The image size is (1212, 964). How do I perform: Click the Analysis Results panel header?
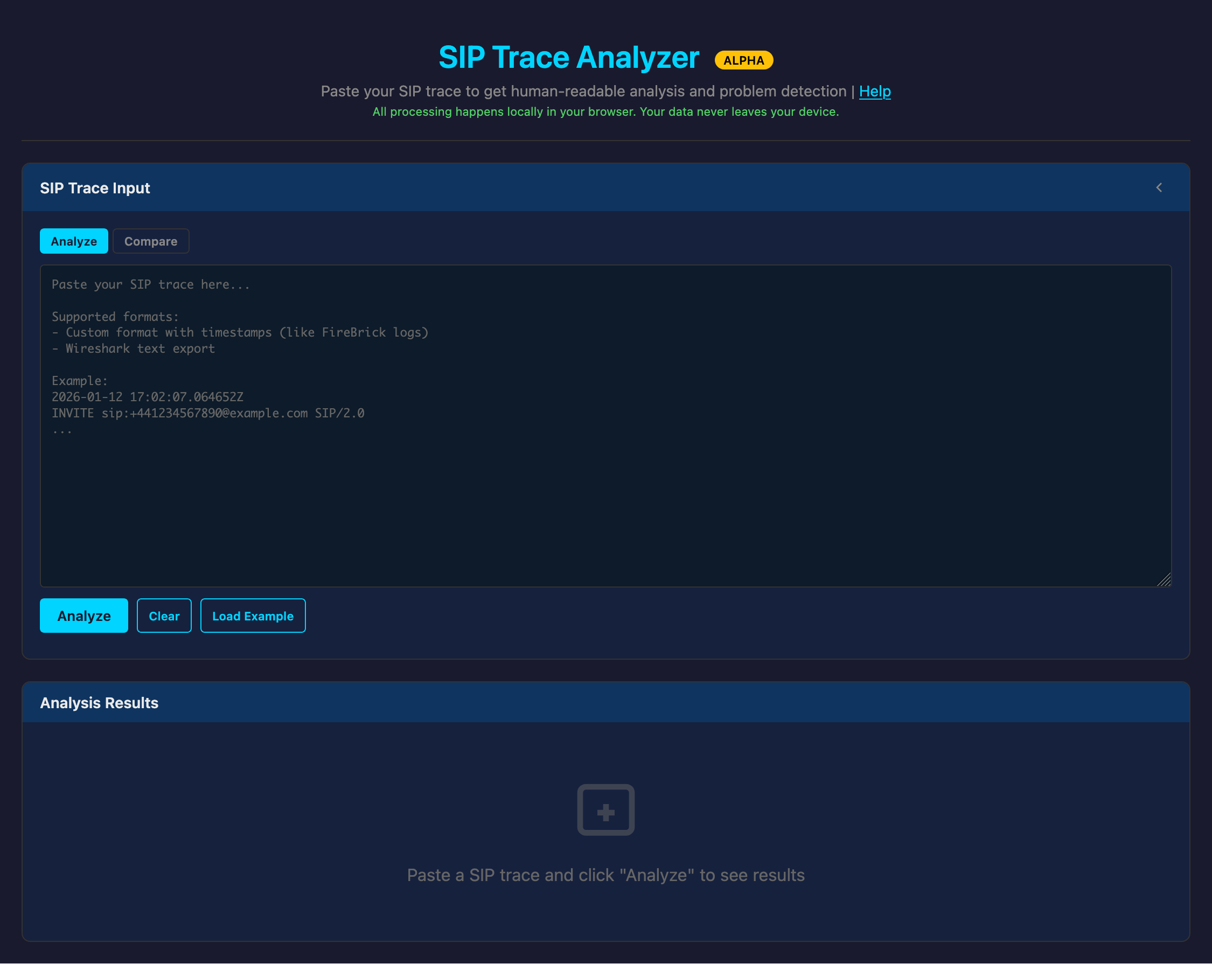click(x=99, y=702)
